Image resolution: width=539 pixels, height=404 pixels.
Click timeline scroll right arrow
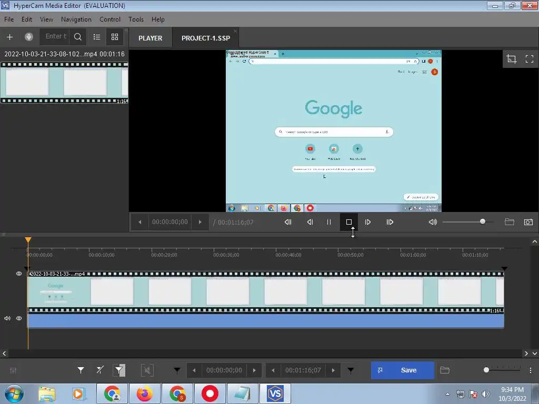click(x=526, y=353)
